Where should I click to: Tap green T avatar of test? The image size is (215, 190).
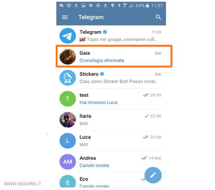pyautogui.click(x=68, y=99)
